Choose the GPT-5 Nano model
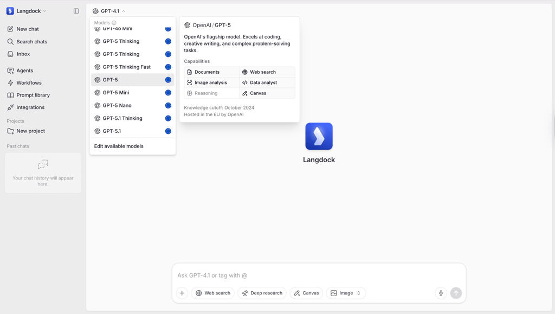Screen dimensions: 555x314 coord(133,106)
